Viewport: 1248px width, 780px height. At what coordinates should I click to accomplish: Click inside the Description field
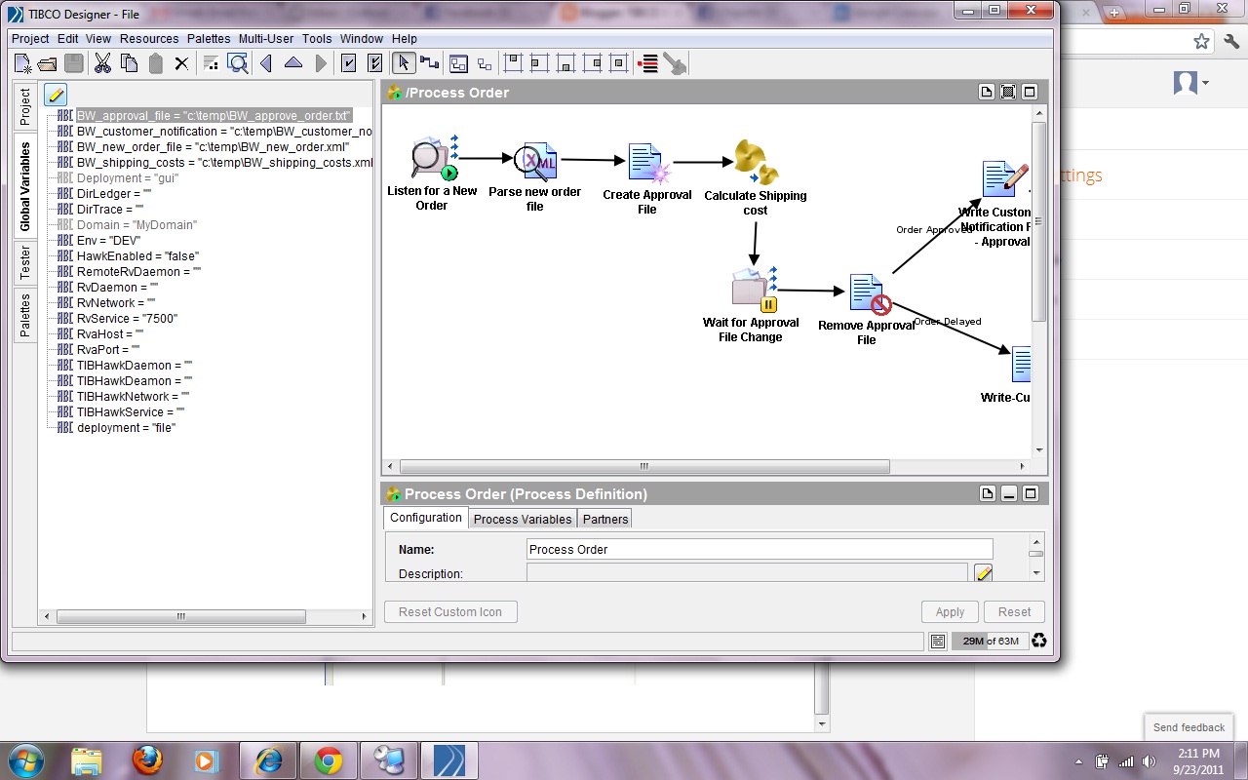coord(747,573)
